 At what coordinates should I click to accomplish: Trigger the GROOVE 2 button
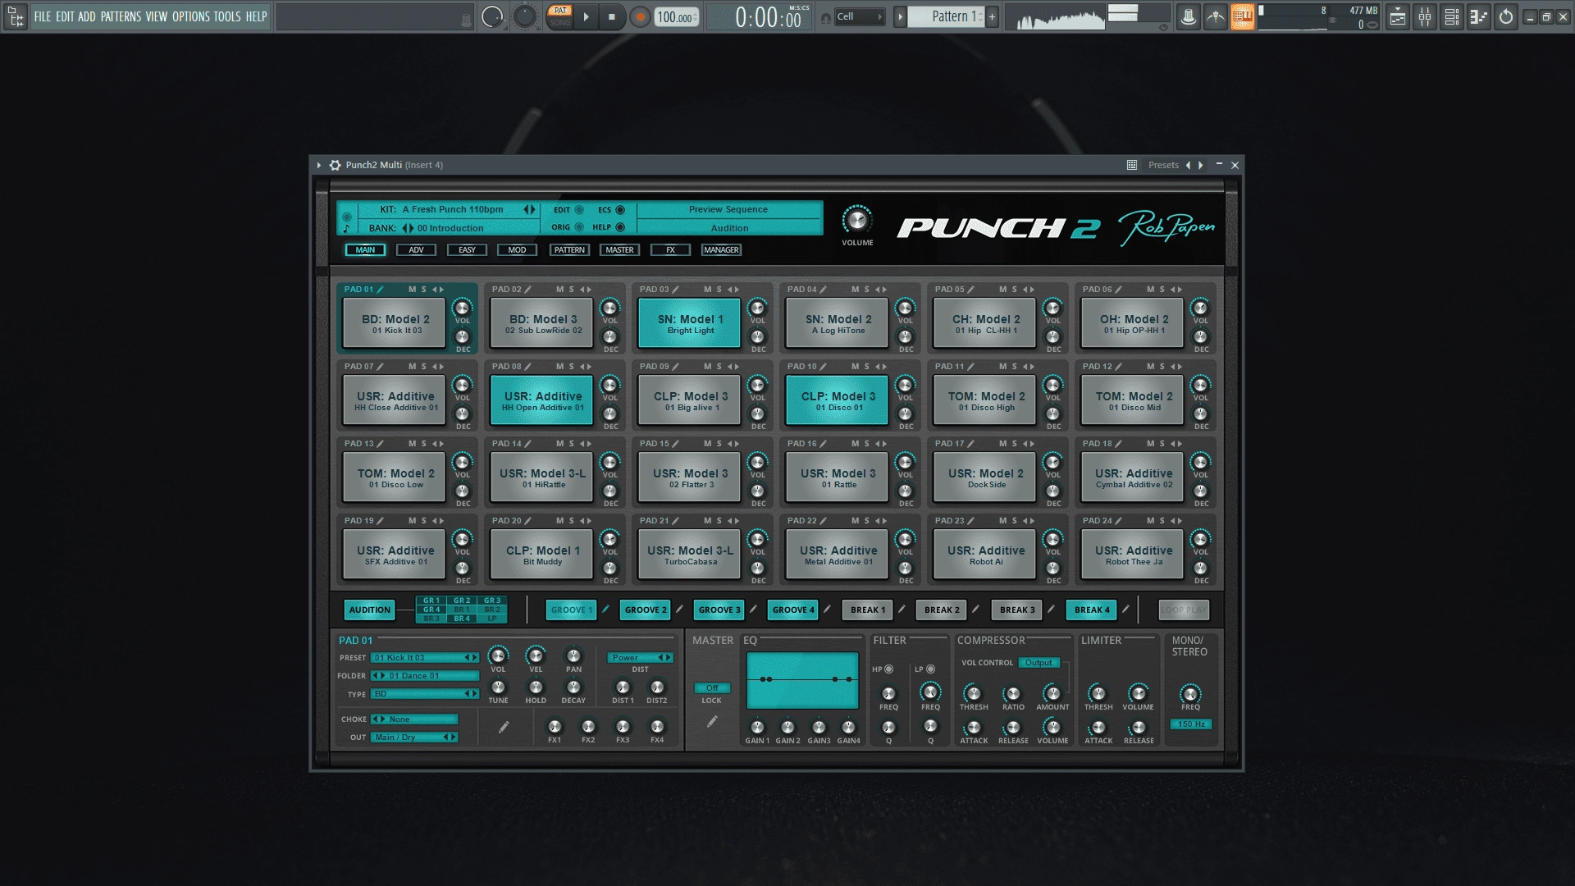coord(646,610)
